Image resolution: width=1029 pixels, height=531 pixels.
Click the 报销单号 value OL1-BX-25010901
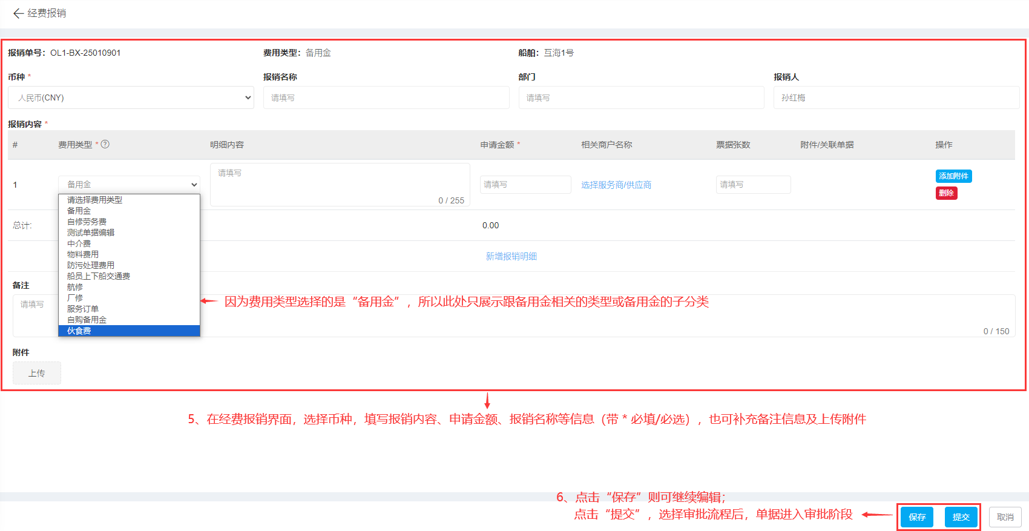pyautogui.click(x=85, y=53)
